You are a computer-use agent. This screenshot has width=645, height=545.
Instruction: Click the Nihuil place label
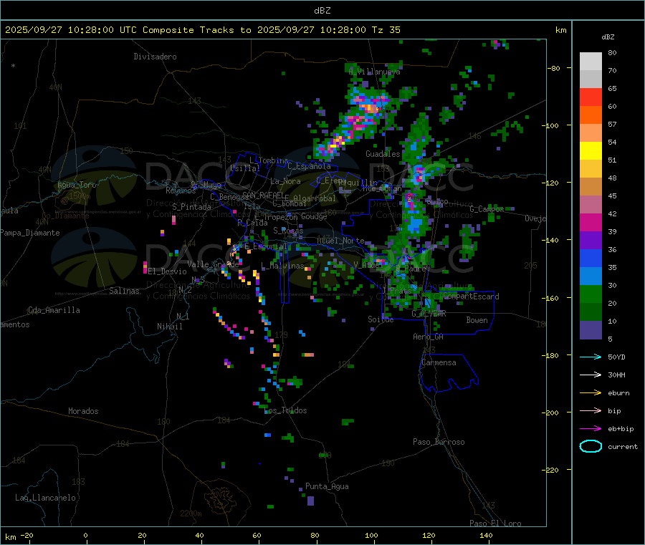point(170,327)
